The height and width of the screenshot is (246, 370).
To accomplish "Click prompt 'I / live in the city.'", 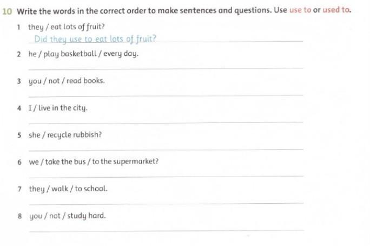I will click(58, 108).
